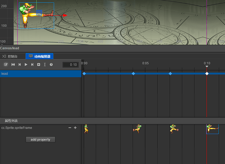Click the white selected keyframe at 0:10

(x=207, y=73)
